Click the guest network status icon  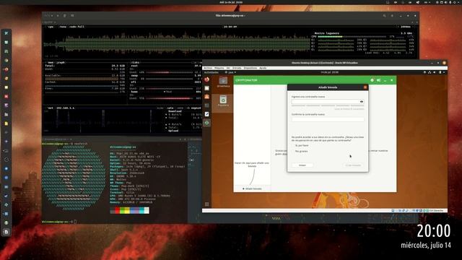[430, 72]
